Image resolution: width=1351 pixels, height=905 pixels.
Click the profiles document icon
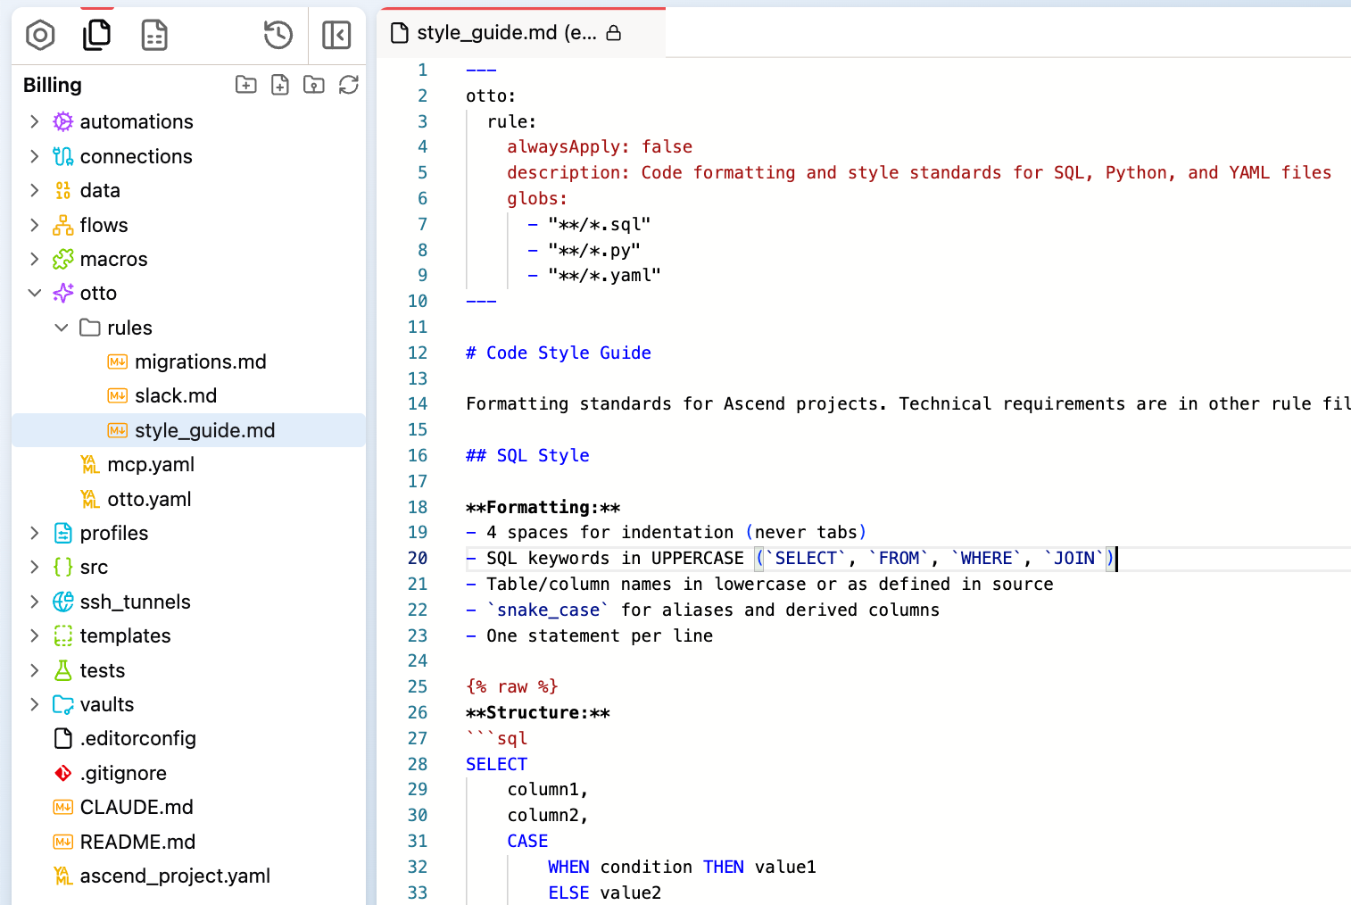coord(63,533)
